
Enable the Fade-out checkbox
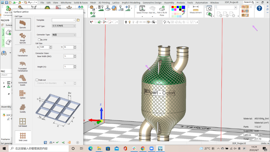click(37, 80)
